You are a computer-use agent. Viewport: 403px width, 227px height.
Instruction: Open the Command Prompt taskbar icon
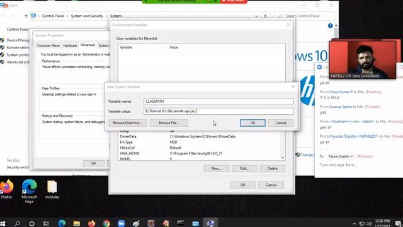[x=181, y=223]
